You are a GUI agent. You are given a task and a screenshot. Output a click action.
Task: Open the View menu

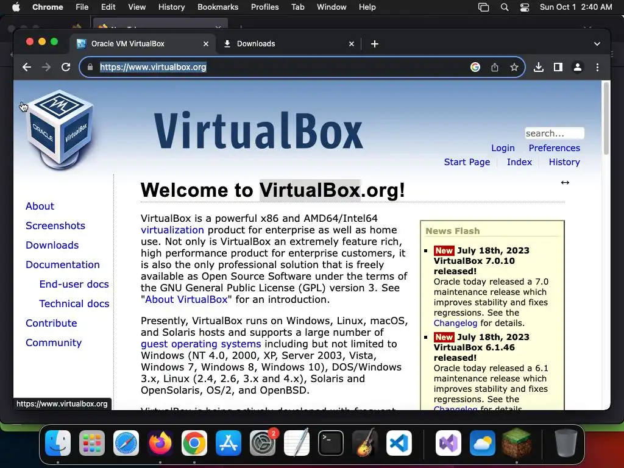pyautogui.click(x=137, y=7)
